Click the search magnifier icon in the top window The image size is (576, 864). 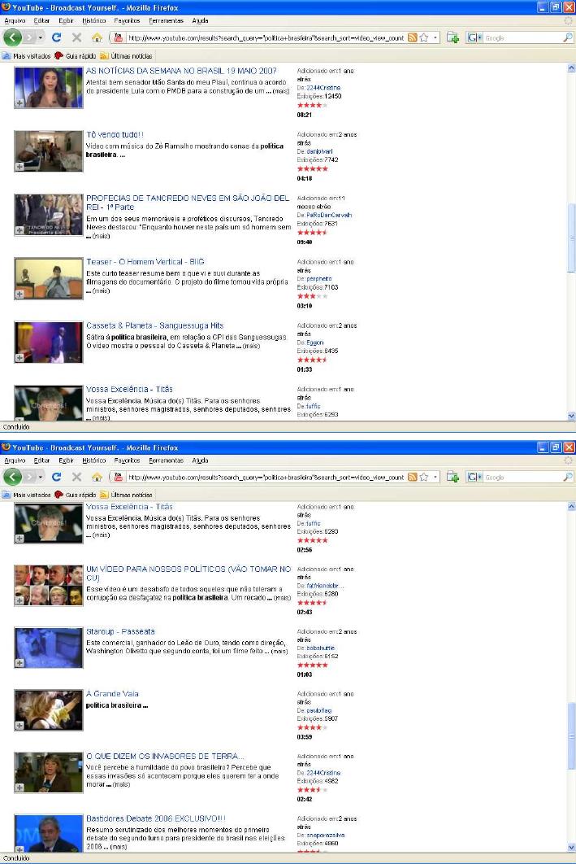tap(567, 37)
